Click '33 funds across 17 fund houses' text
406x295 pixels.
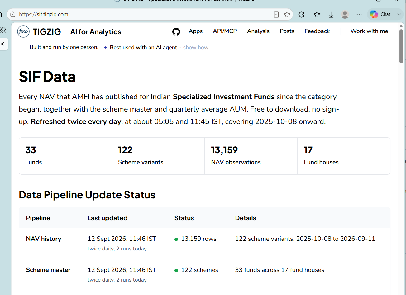click(279, 270)
